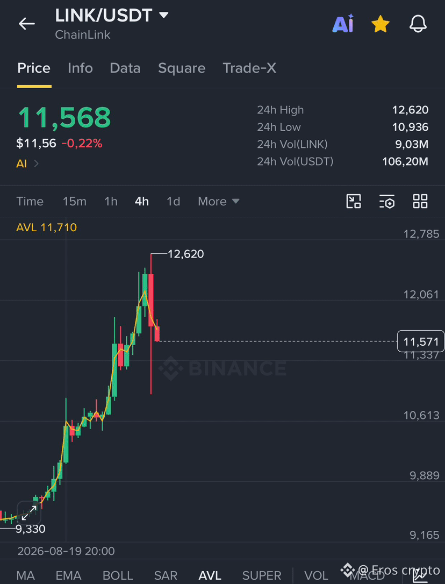Select the Time chart interval

pos(30,202)
